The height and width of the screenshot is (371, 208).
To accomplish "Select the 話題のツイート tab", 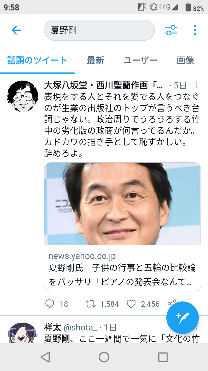I will (37, 61).
